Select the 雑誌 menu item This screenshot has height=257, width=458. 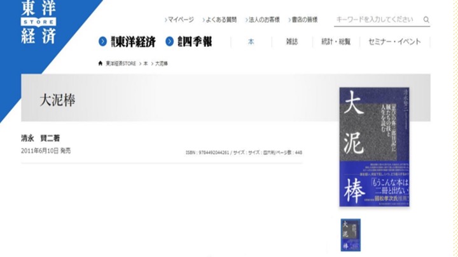tap(292, 42)
